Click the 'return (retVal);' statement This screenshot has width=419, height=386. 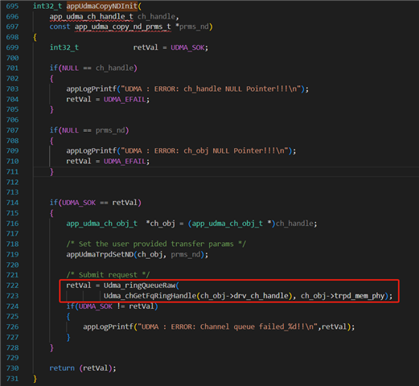tap(83, 368)
